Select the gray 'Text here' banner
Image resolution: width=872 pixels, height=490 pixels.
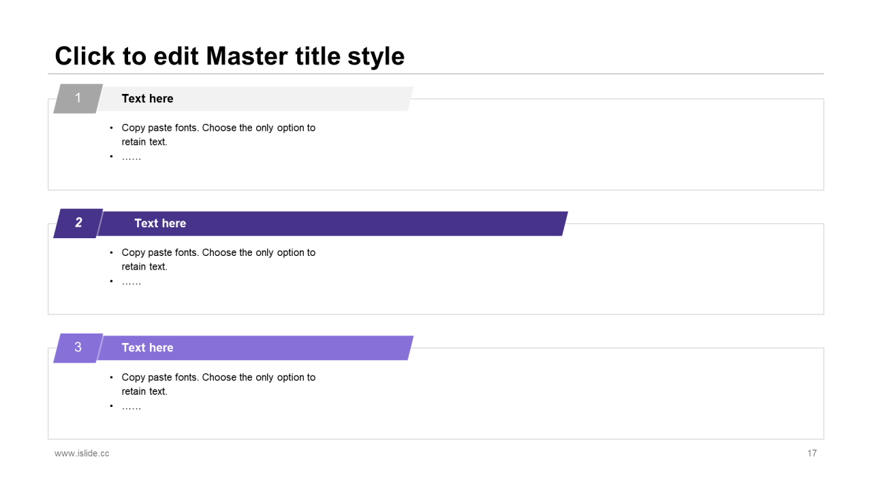tap(255, 99)
